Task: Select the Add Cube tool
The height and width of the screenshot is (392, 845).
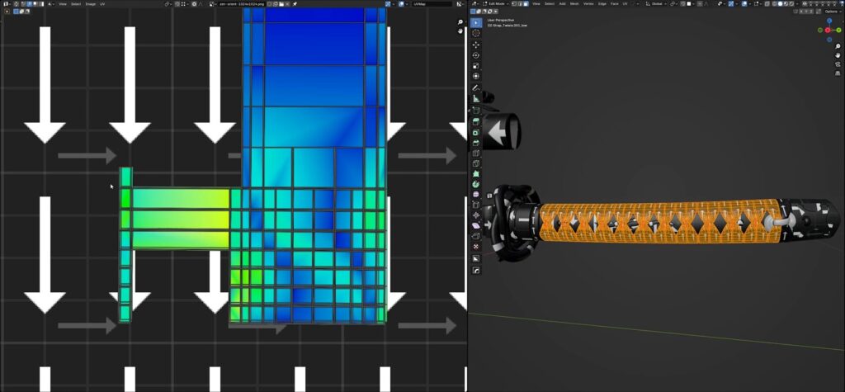Action: coord(476,111)
